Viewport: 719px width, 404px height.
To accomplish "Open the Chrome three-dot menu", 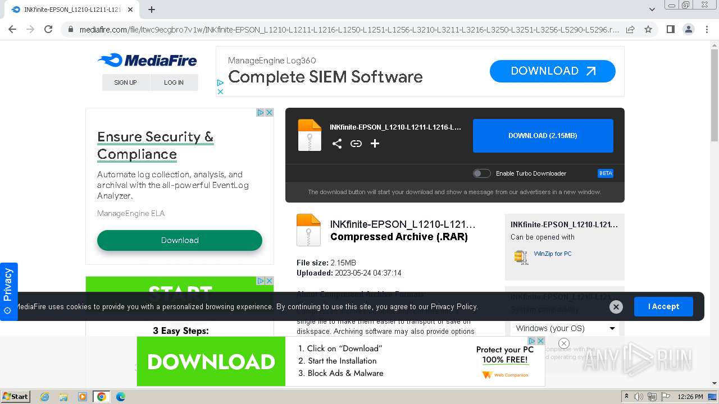I will click(706, 29).
